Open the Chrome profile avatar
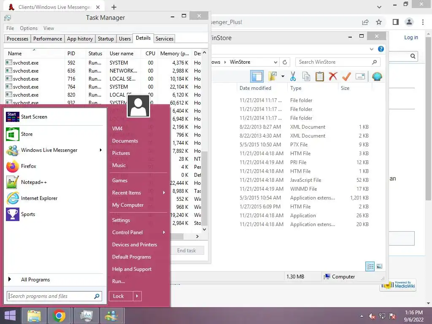 [x=409, y=22]
